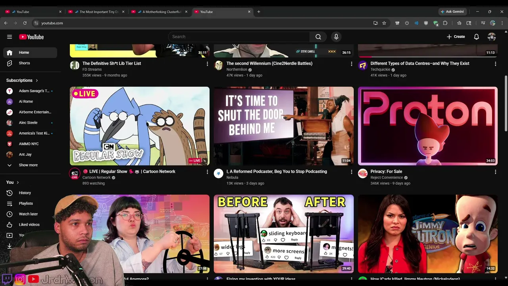The image size is (508, 286).
Task: Open options for Reformed Podcaster video
Action: (351, 172)
